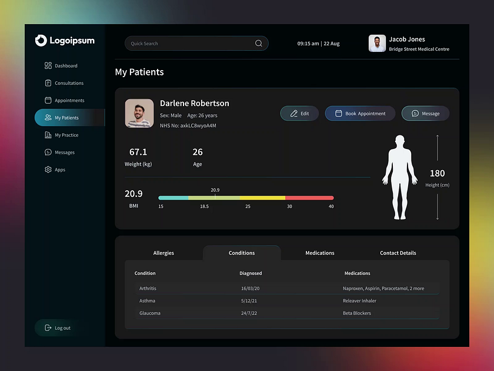This screenshot has height=371, width=494.
Task: Click the Logoipsum logo
Action: (65, 40)
